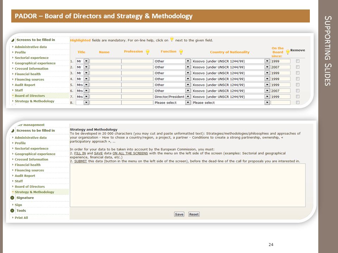Click the Remove column header

click(x=298, y=50)
